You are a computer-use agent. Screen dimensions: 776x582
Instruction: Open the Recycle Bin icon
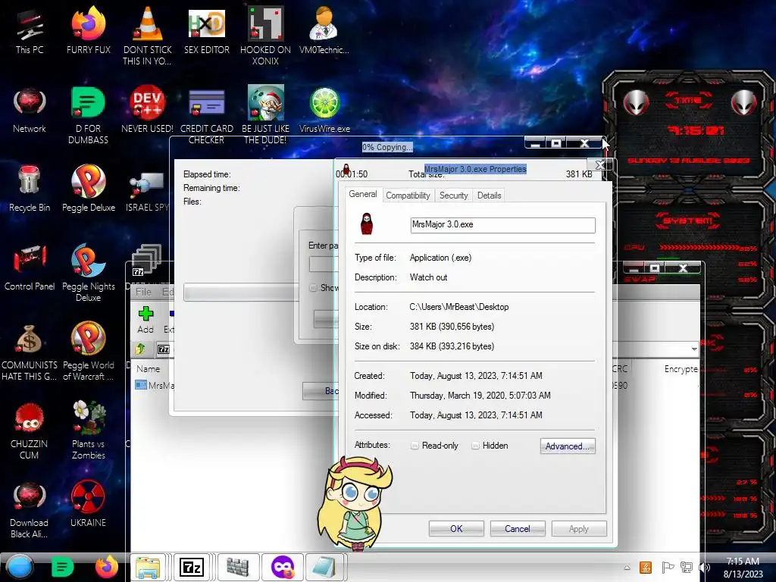(30, 189)
